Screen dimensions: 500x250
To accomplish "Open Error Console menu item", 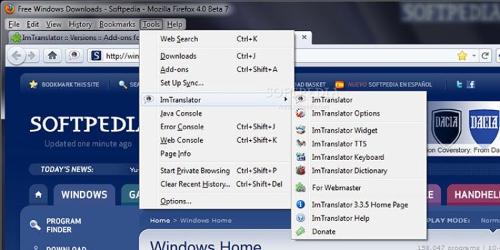I will [217, 127].
